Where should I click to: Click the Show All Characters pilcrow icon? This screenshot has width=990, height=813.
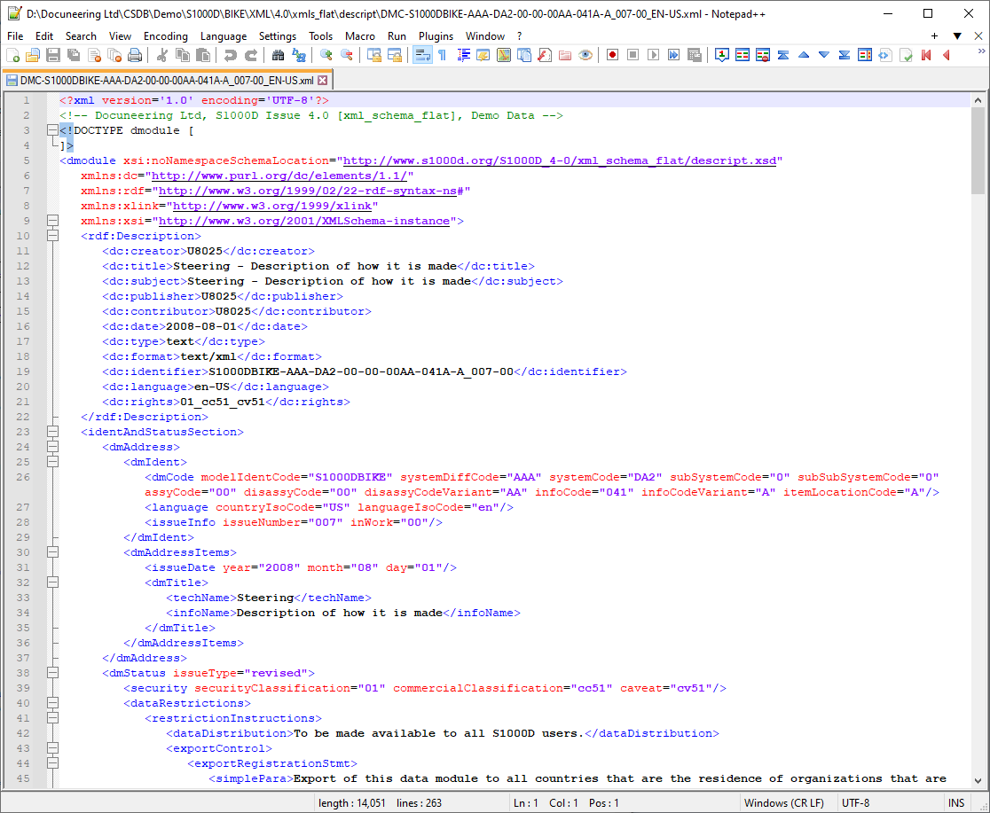pos(442,55)
